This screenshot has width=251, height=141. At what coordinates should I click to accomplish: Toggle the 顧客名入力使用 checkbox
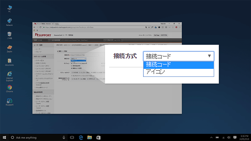[72, 68]
